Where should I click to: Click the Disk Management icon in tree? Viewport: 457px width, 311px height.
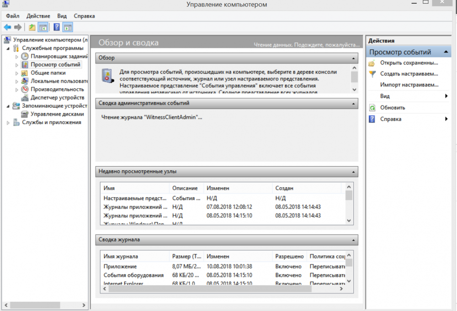pos(25,114)
